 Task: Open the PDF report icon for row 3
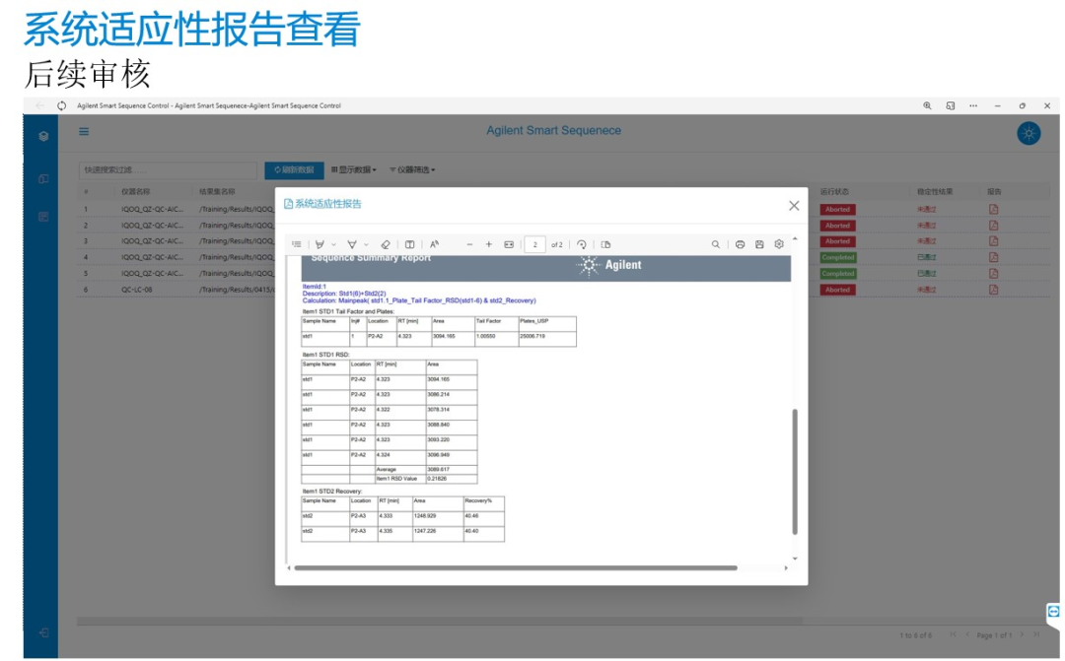pos(993,241)
